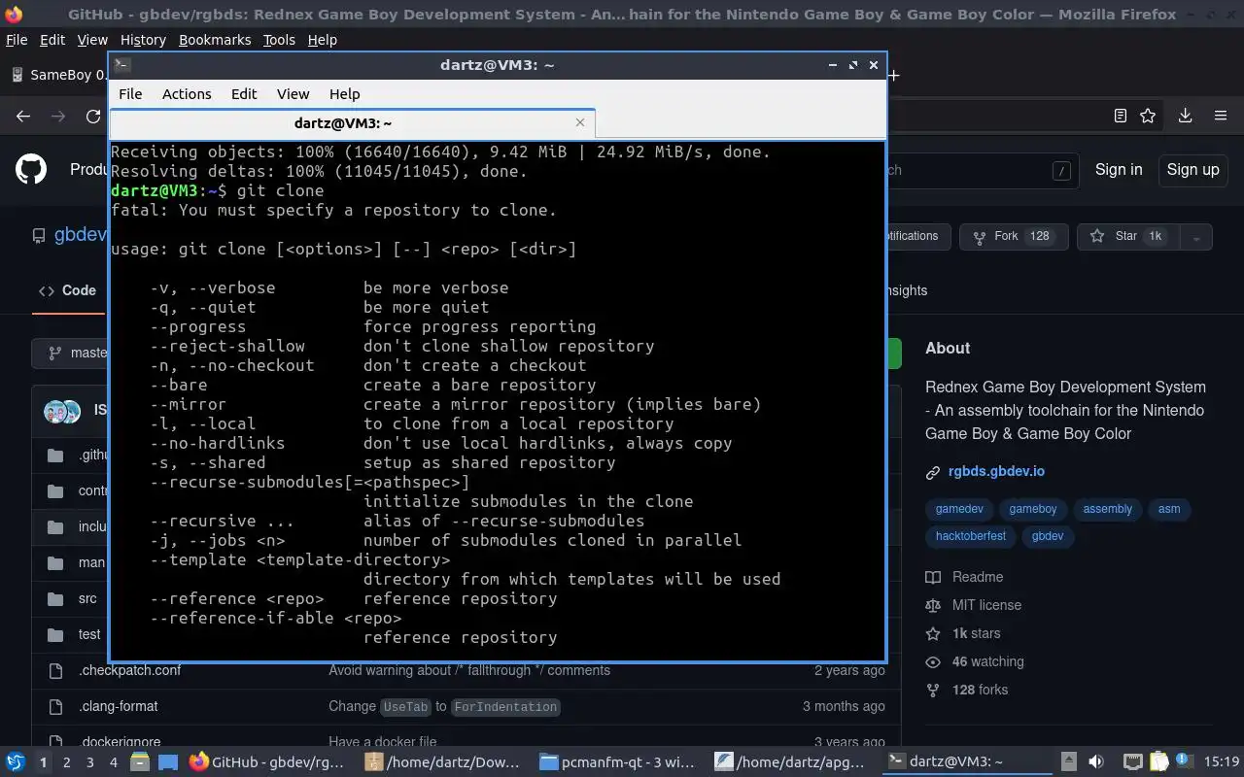
Task: Close the dartz@VM3 terminal tab
Action: 580,122
